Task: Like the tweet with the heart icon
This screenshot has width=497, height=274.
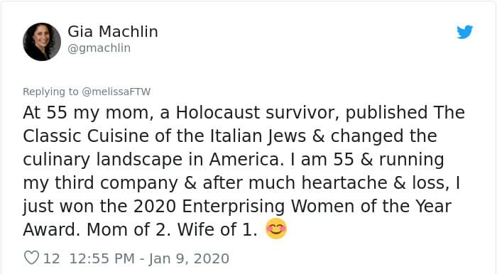Action: click(x=32, y=258)
